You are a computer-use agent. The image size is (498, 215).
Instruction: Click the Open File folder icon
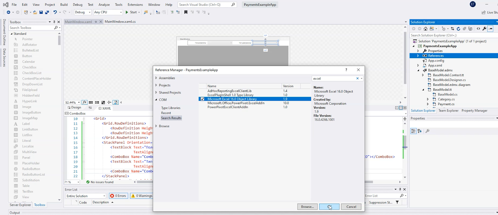(x=35, y=12)
